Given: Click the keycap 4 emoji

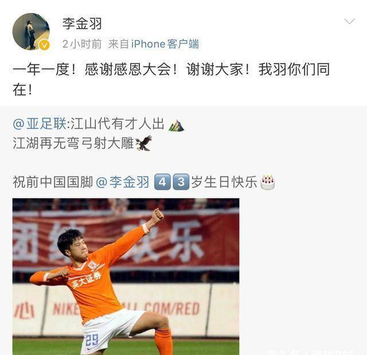Looking at the screenshot, I should (162, 182).
